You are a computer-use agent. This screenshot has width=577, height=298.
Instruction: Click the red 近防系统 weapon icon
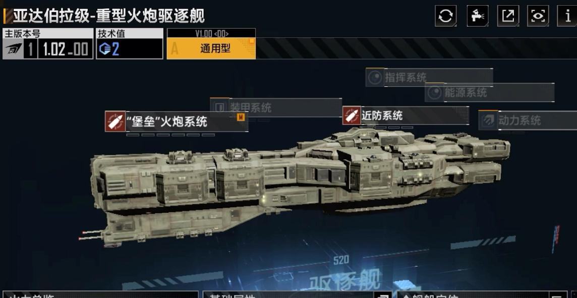pos(352,115)
